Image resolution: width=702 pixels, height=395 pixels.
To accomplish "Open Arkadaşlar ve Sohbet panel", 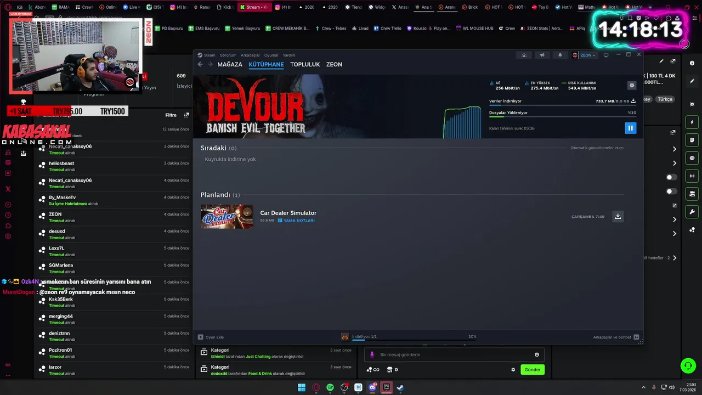I will 616,337.
